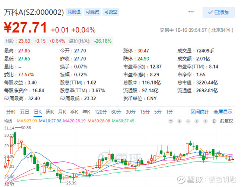
Task: Click the candlestick style icon beside 前复权
Action: (x=214, y=121)
